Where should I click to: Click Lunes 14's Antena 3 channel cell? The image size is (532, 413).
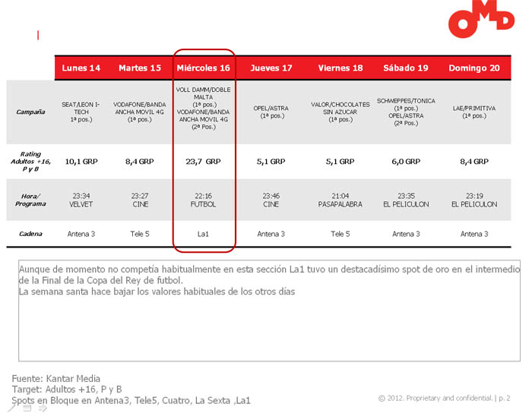pos(81,234)
